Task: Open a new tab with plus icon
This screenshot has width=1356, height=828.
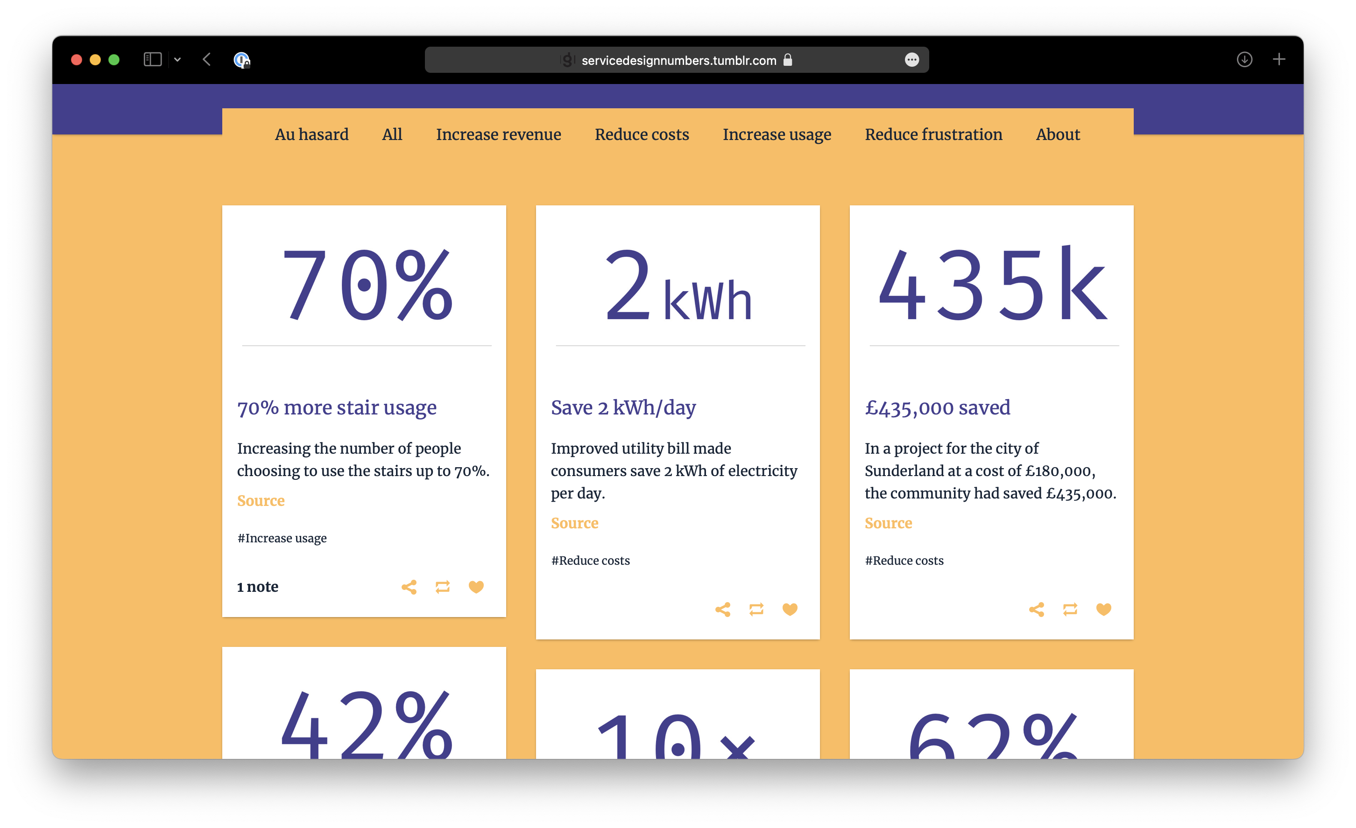Action: pos(1279,59)
